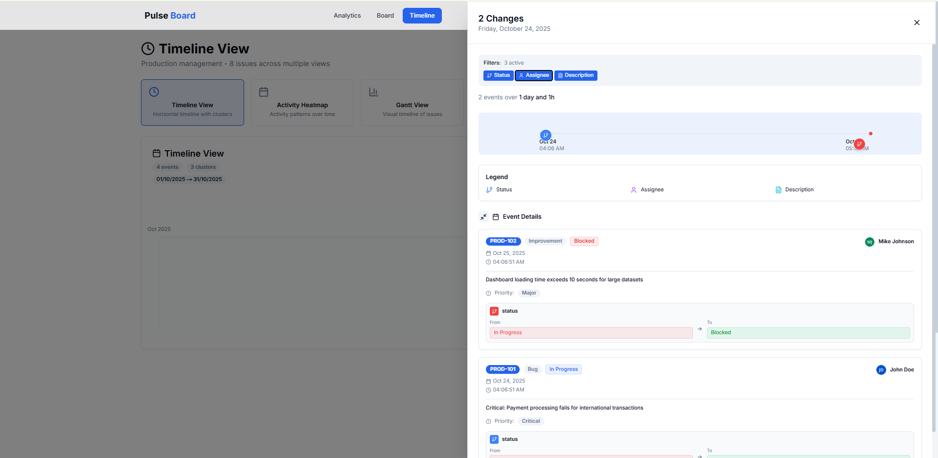The height and width of the screenshot is (458, 938).
Task: Click John Doe's avatar icon
Action: [881, 370]
